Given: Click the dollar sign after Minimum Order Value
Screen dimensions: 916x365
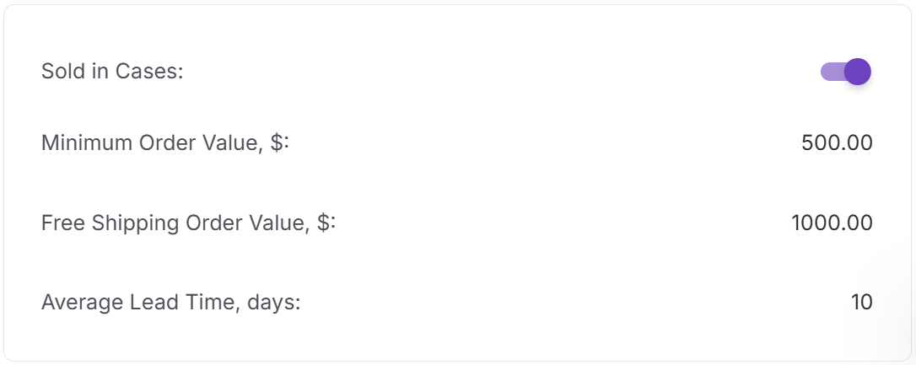Looking at the screenshot, I should [277, 143].
